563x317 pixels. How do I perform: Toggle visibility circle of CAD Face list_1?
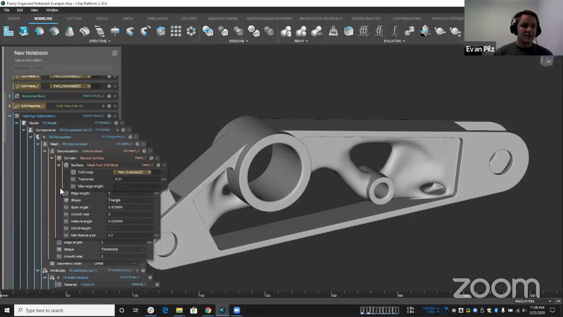[115, 106]
